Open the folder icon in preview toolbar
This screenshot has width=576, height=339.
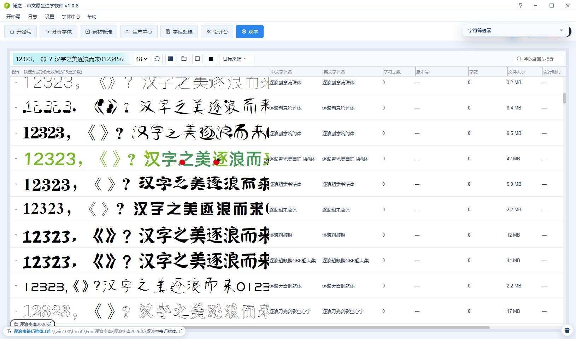184,59
